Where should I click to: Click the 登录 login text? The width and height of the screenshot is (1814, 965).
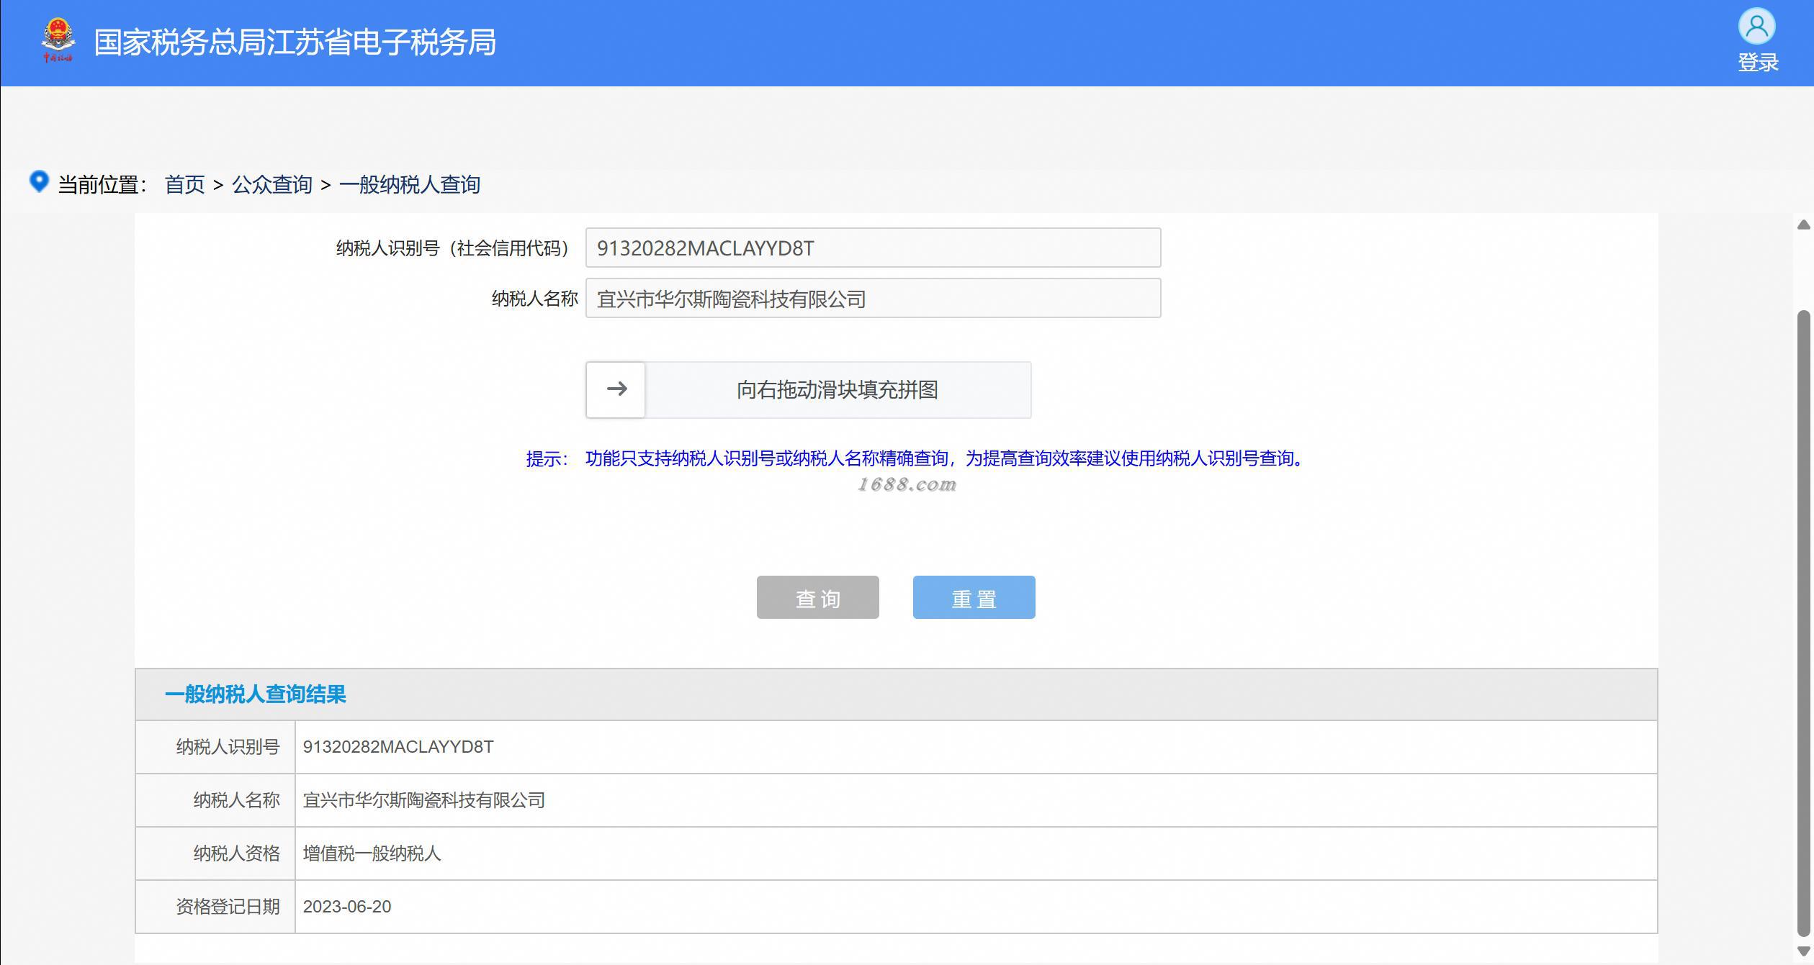click(1758, 63)
